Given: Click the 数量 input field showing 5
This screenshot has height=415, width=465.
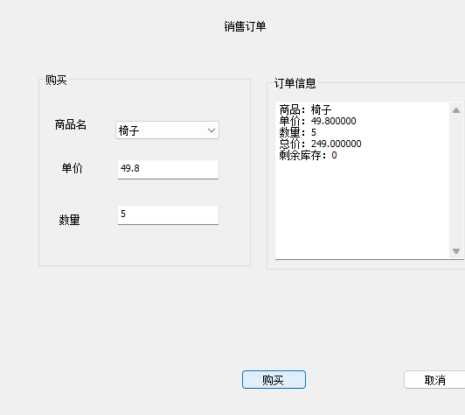Looking at the screenshot, I should pos(168,215).
